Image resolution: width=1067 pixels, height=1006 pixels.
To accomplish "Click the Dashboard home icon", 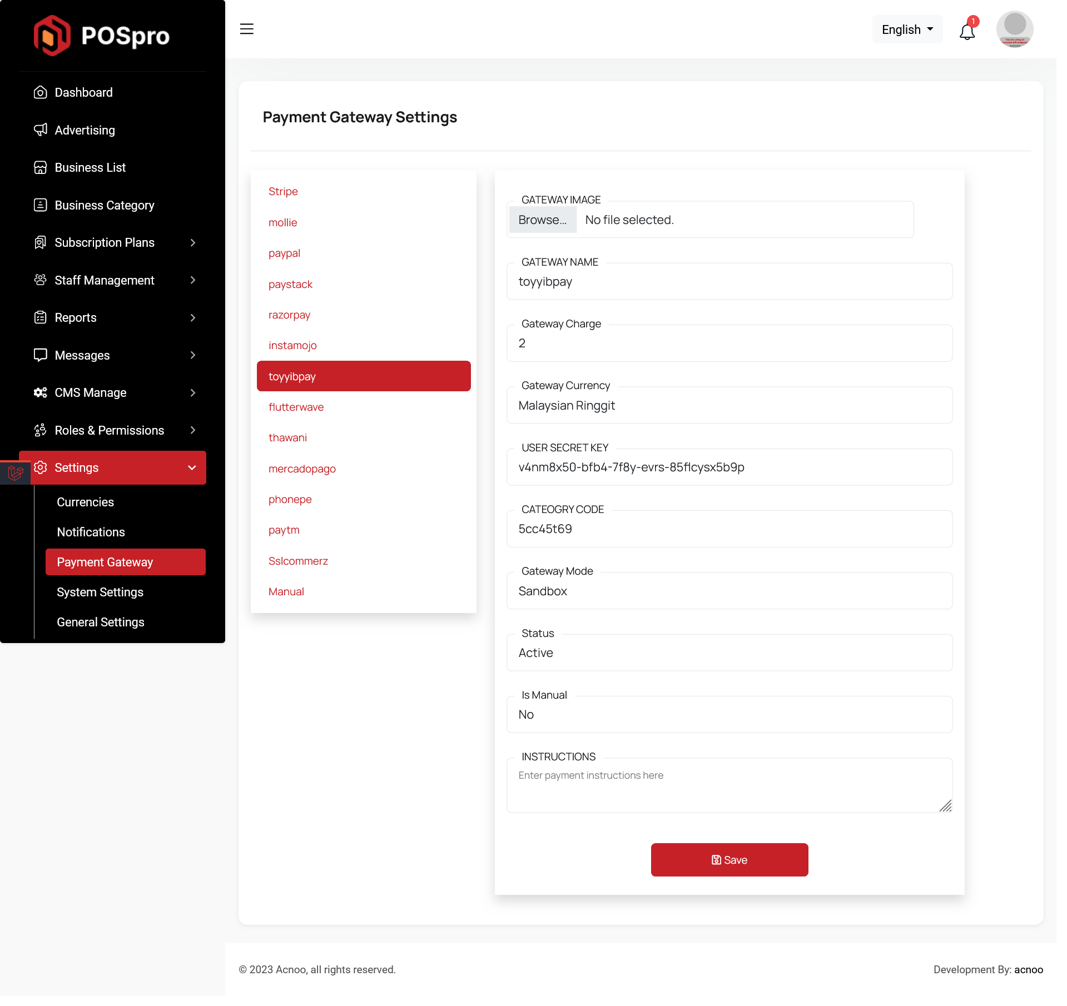I will pyautogui.click(x=40, y=92).
